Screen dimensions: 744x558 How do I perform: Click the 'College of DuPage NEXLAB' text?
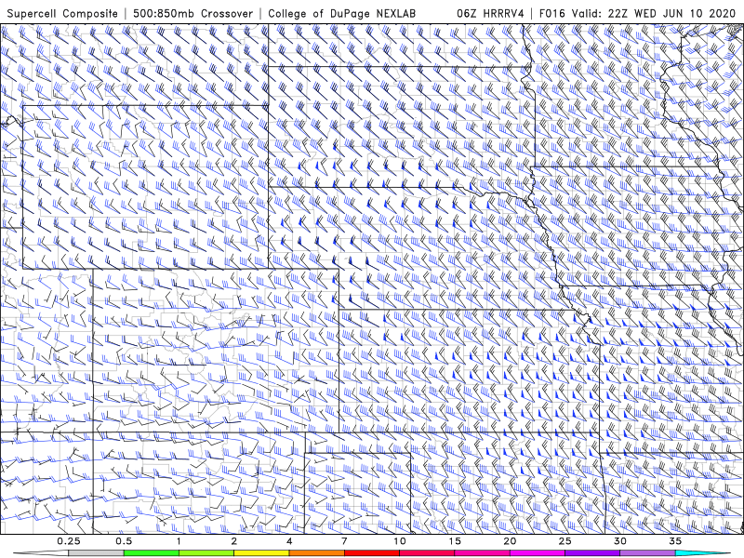(341, 13)
